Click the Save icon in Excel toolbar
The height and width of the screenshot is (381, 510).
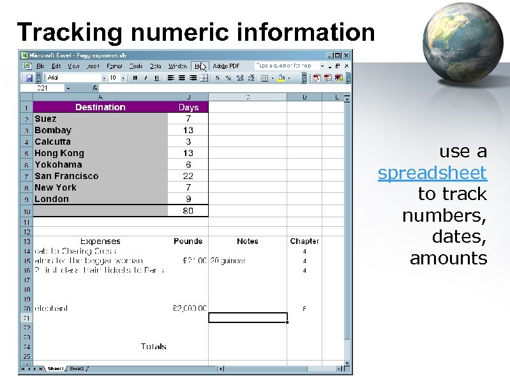[29, 78]
